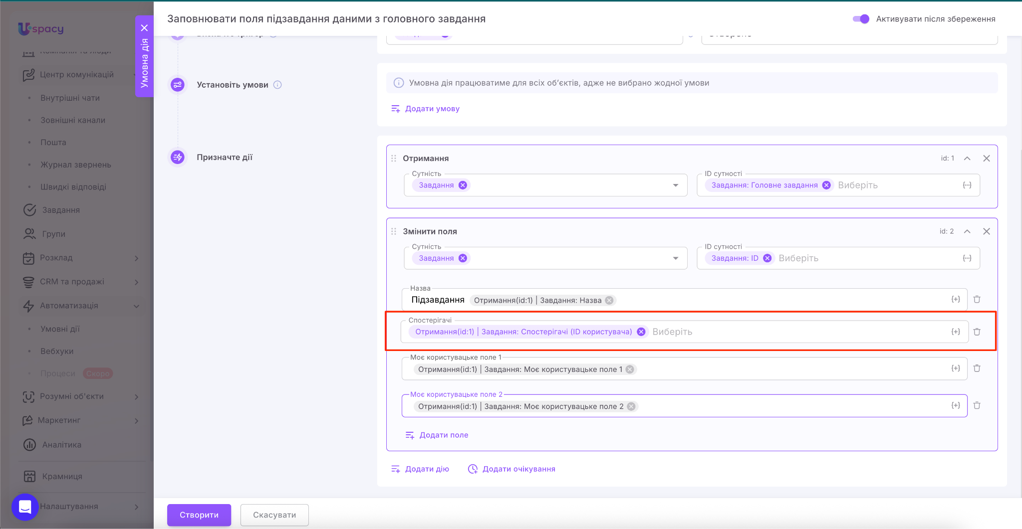1022x529 pixels.
Task: Go to Аналітика section
Action: [61, 445]
